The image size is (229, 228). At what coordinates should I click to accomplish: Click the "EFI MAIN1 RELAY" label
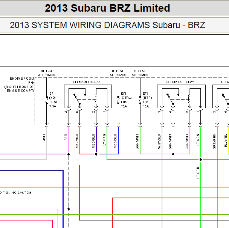[x=87, y=82]
